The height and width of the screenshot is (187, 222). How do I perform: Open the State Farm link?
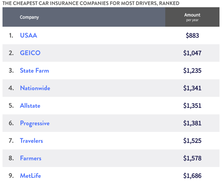[34, 71]
